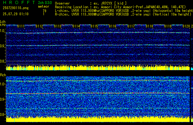Click the 2ch 0.3.0 version text
Screen dimensions: 193x125
[x=45, y=3]
